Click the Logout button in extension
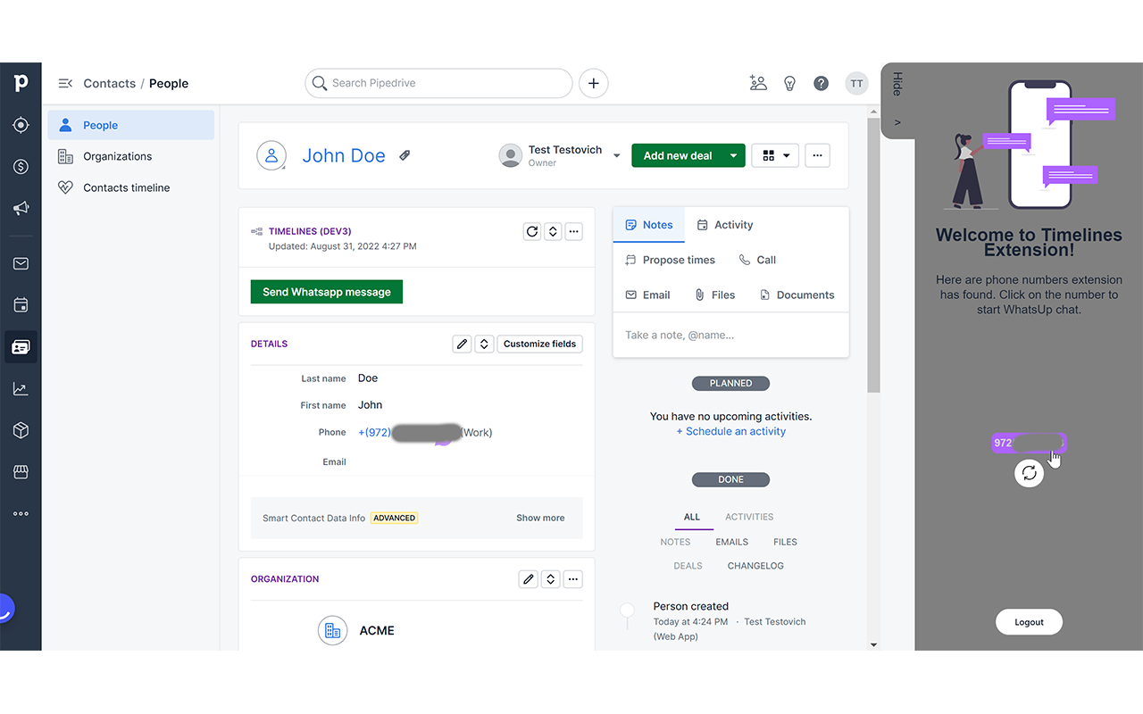Image resolution: width=1143 pixels, height=714 pixels. [1029, 622]
